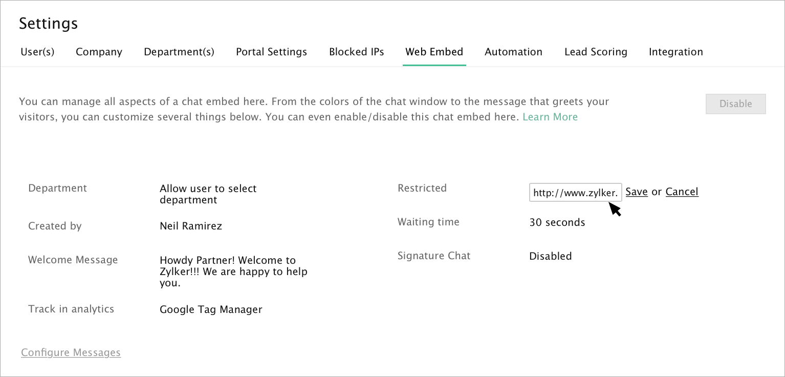Click the 30 seconds waiting time value
Screen dimensions: 785x377
[x=557, y=222]
